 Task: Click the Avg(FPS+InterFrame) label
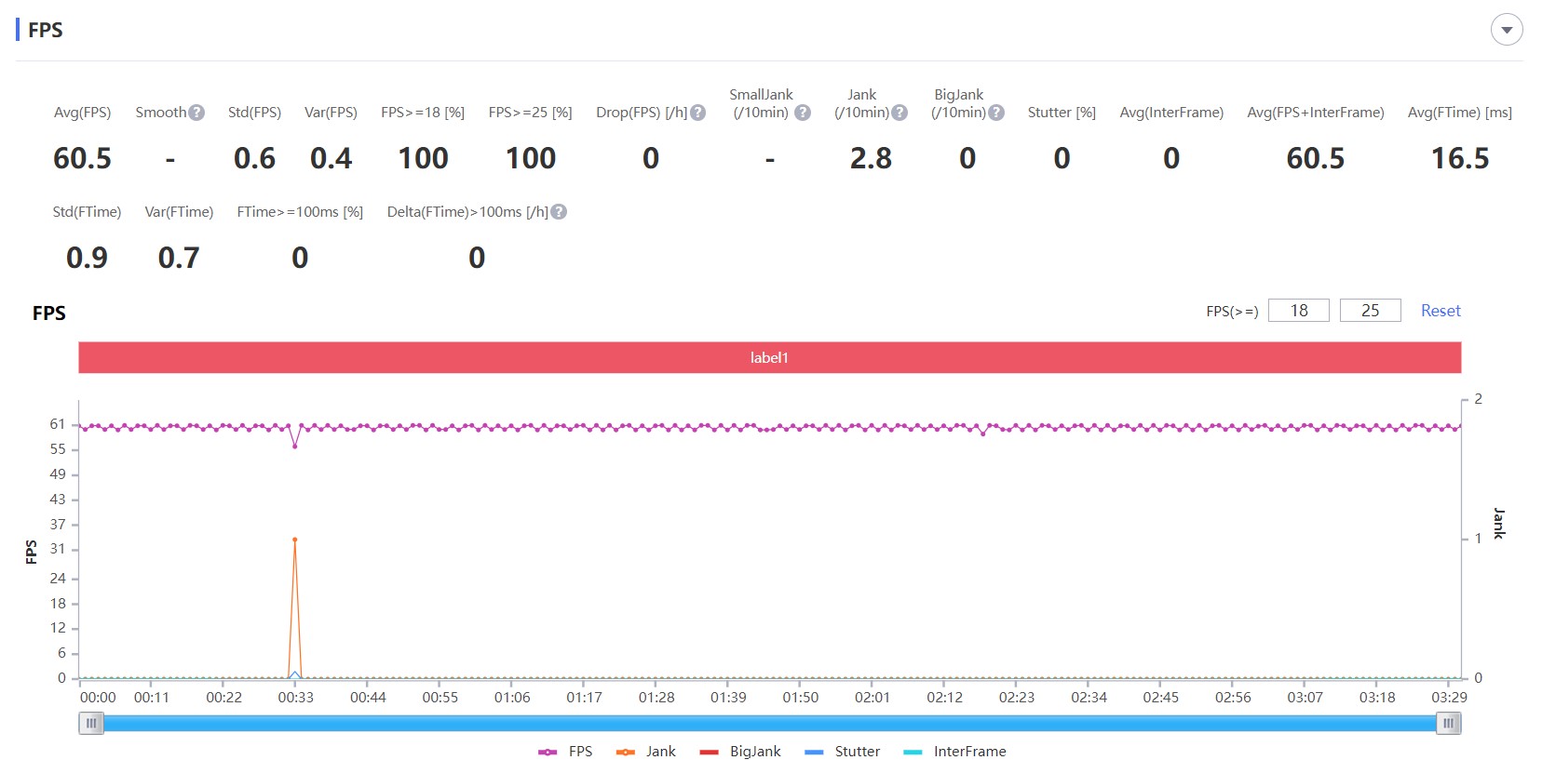pos(1316,113)
